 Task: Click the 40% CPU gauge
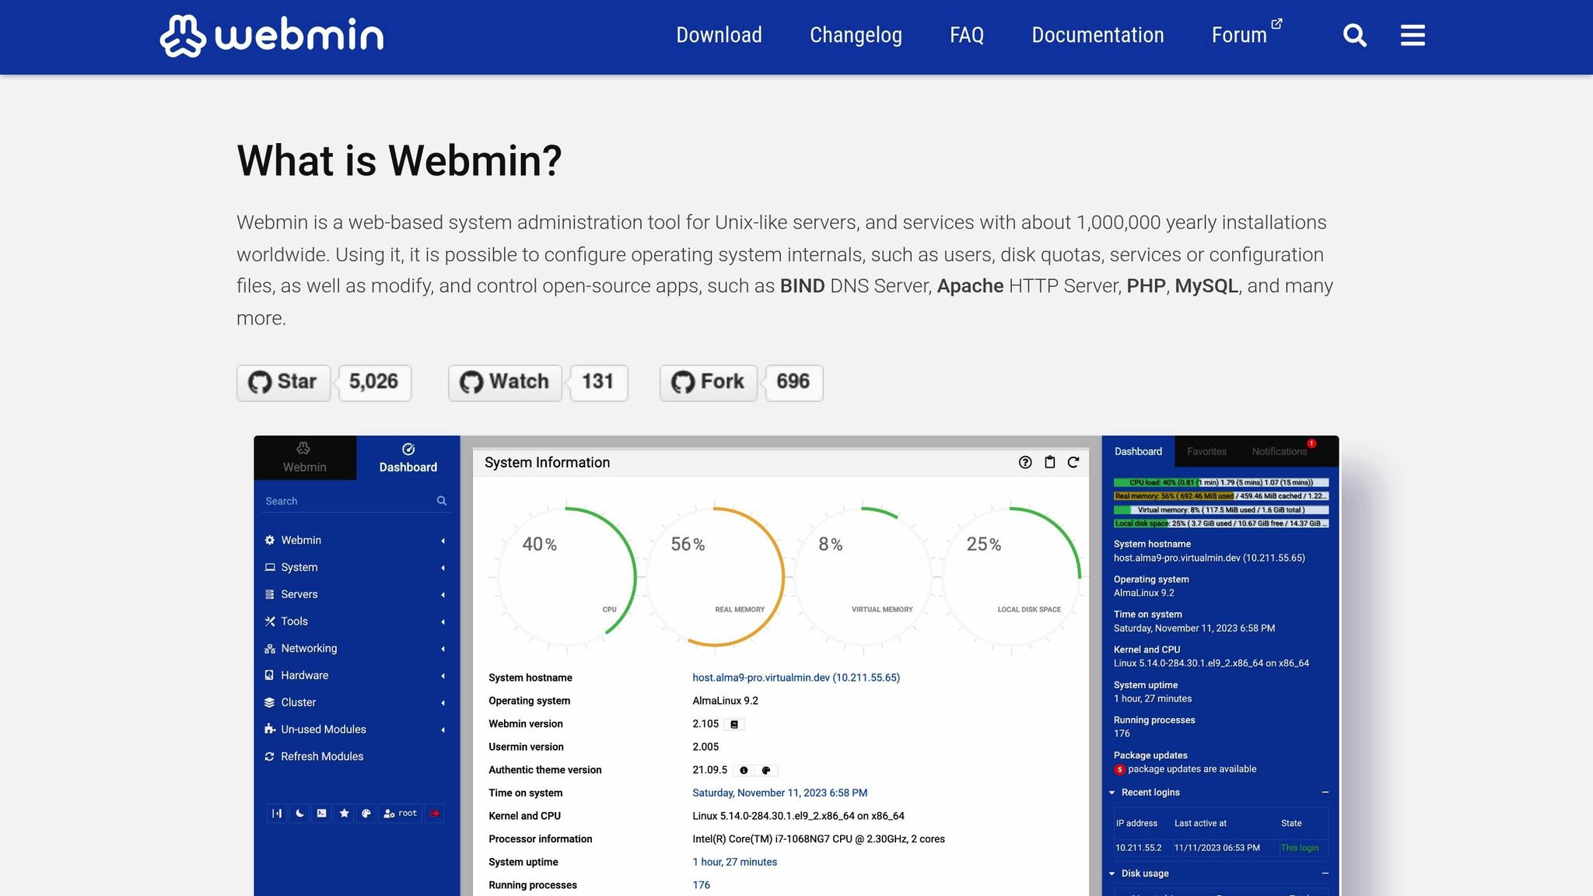tap(566, 577)
